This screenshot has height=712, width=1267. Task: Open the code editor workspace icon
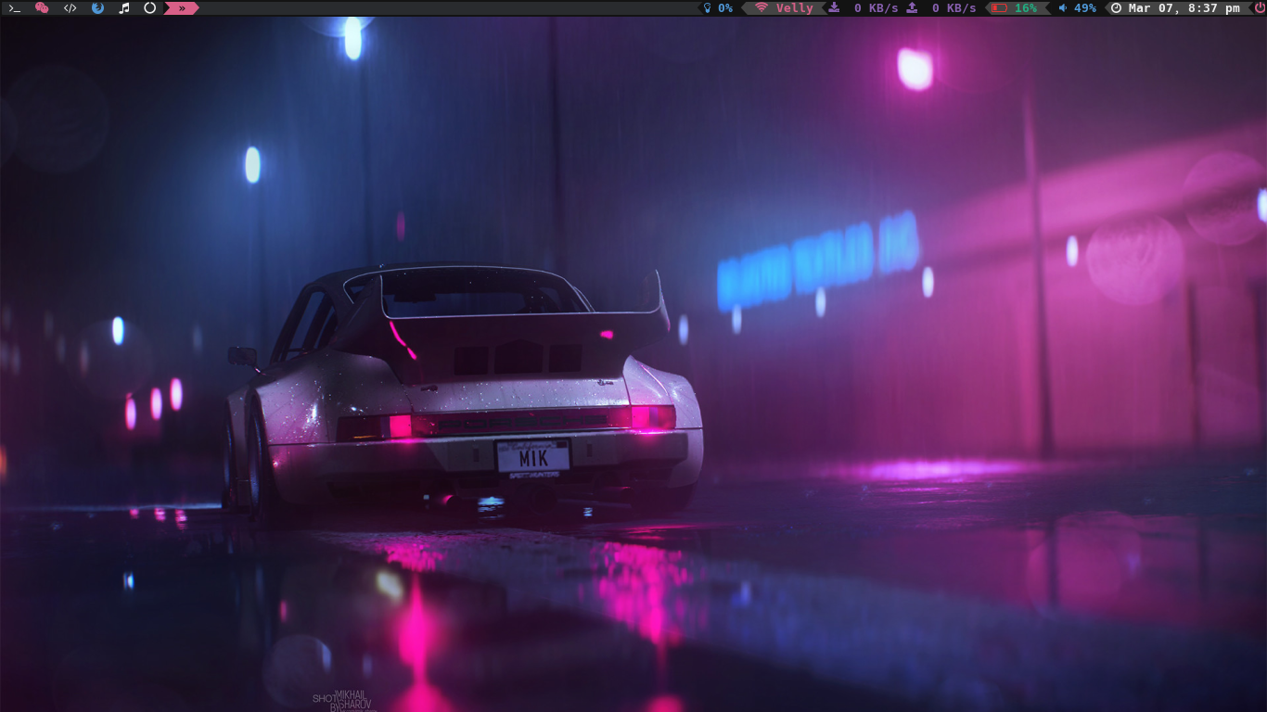pos(70,8)
